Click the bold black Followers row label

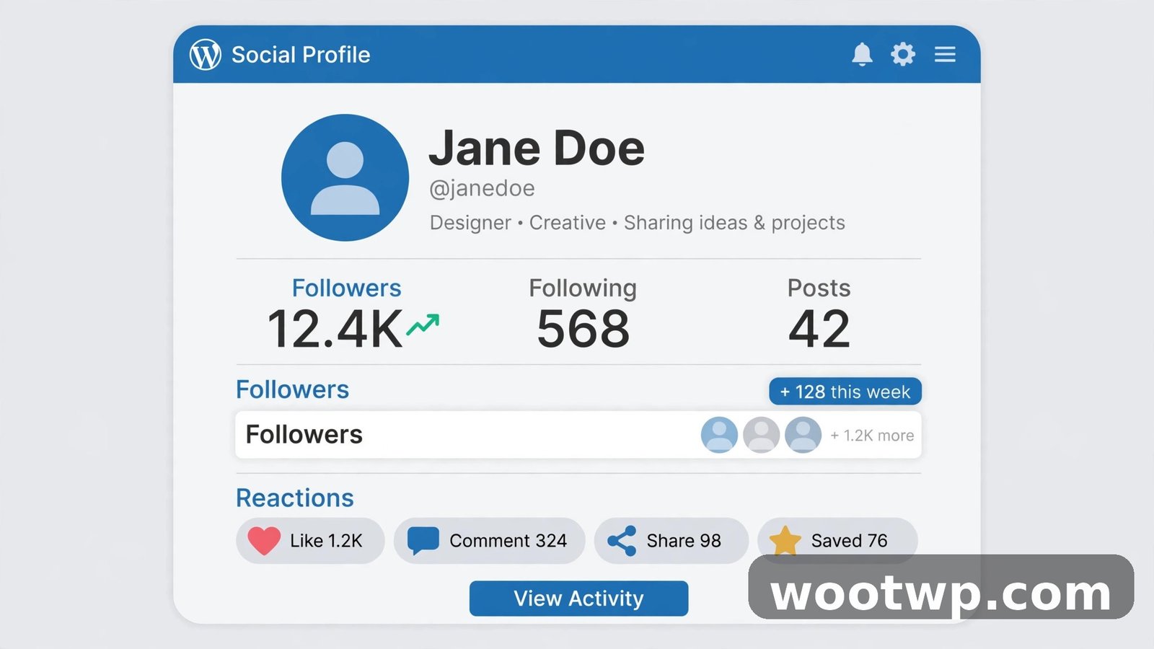[304, 435]
